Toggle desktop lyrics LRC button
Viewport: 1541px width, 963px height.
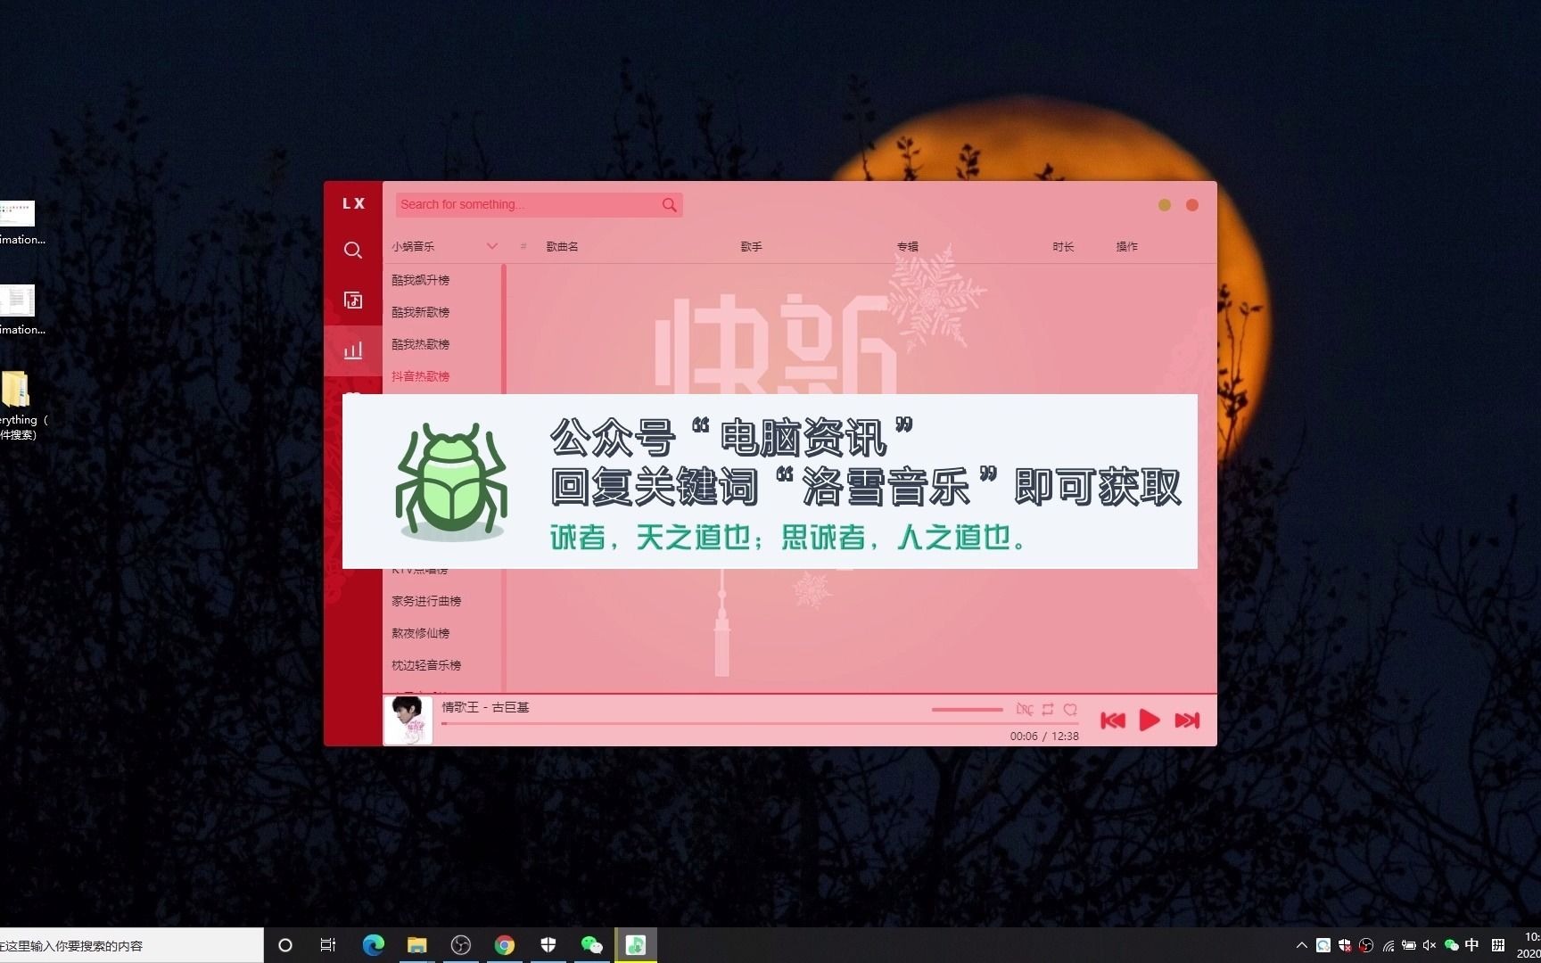[1025, 710]
